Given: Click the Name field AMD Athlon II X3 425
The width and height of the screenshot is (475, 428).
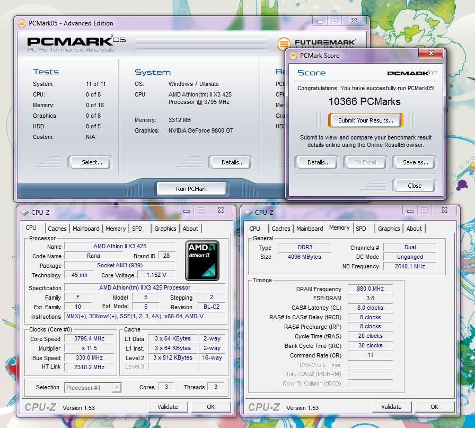Looking at the screenshot, I should tap(120, 246).
